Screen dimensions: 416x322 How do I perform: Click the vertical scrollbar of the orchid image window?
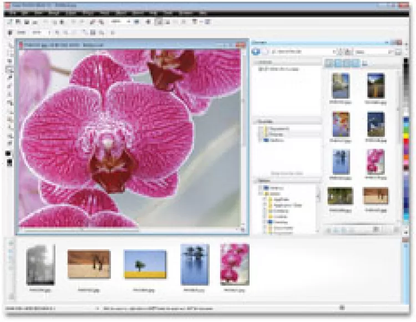point(243,138)
